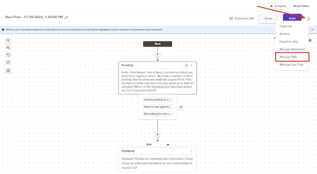The height and width of the screenshot is (174, 317).
Task: Click the zoom out magnifier icon
Action: click(x=8, y=40)
